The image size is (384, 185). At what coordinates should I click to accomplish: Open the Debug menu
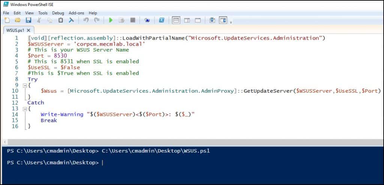pos(58,13)
